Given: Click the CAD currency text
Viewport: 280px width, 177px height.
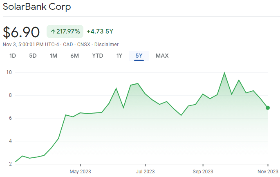Looking at the screenshot, I should coord(68,45).
